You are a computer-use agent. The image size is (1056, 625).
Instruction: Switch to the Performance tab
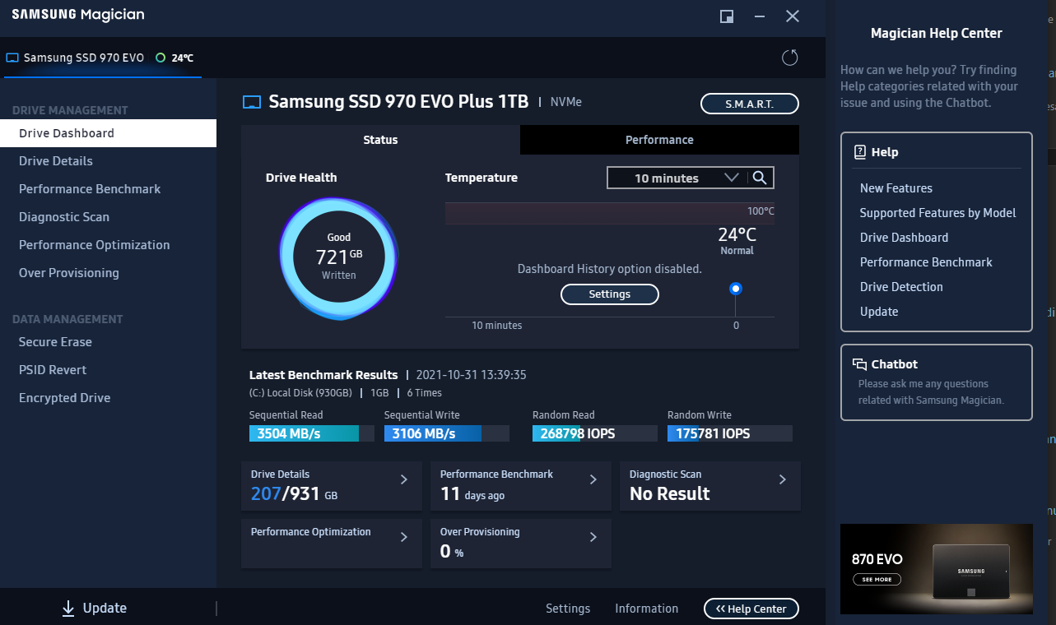(x=659, y=140)
